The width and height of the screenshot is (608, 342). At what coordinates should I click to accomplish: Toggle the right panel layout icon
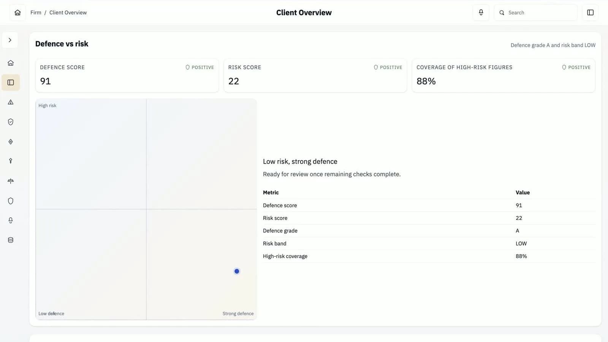point(590,12)
